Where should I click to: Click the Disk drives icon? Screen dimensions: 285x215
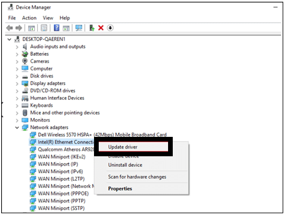[x=25, y=76]
